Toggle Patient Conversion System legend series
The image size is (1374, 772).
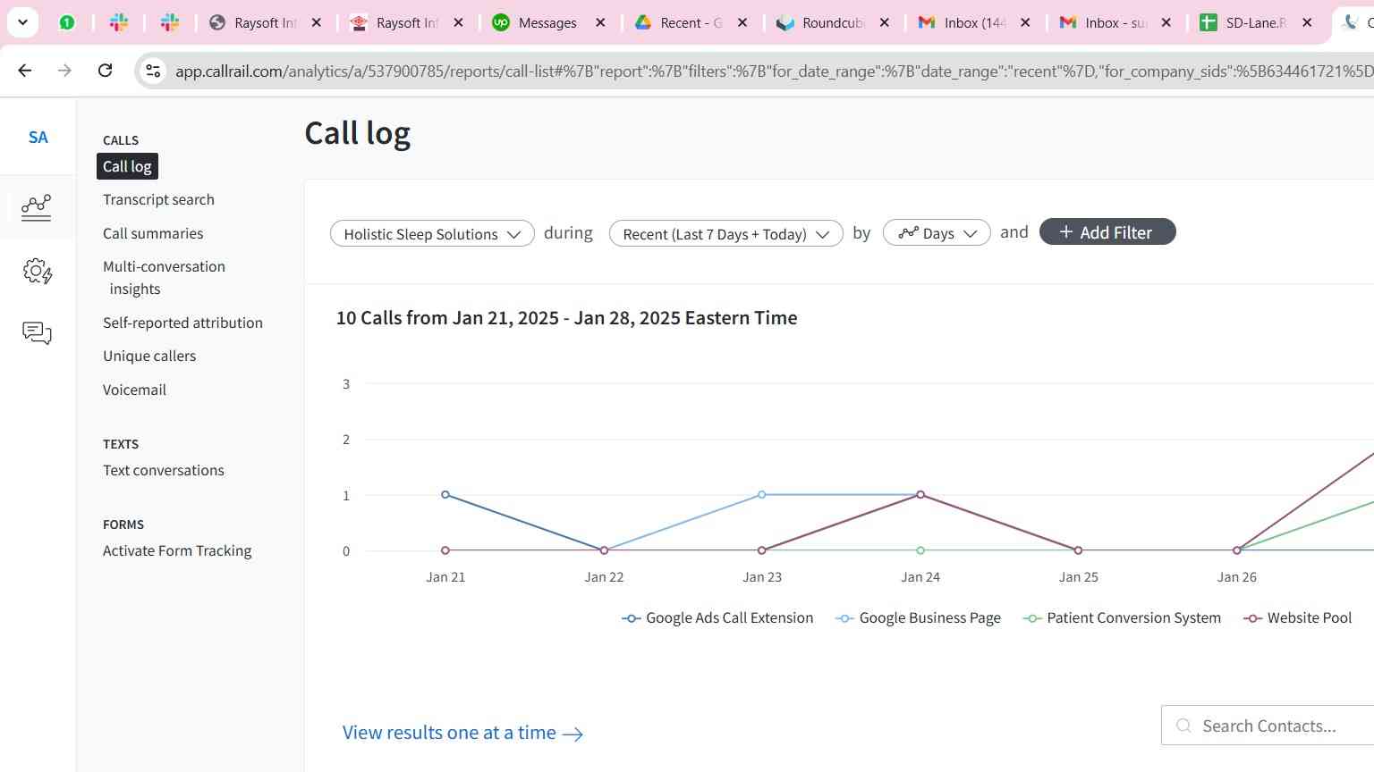1123,617
